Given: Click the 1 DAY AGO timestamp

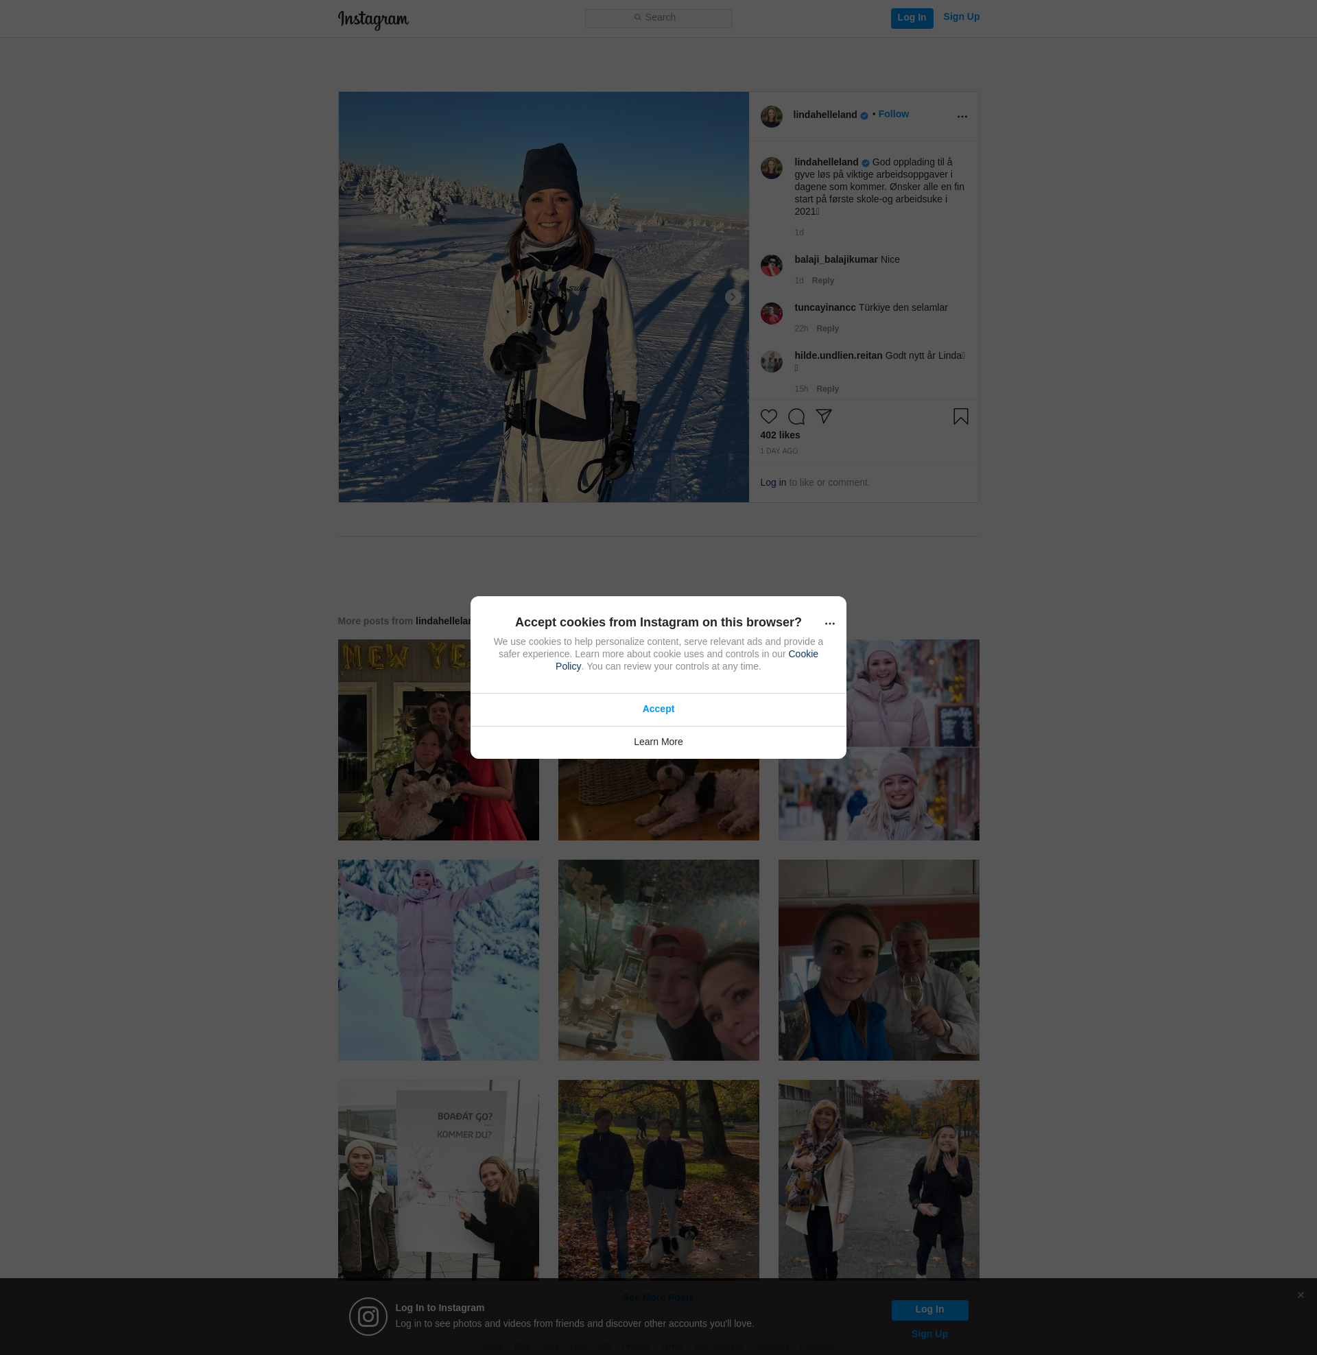Looking at the screenshot, I should (779, 451).
